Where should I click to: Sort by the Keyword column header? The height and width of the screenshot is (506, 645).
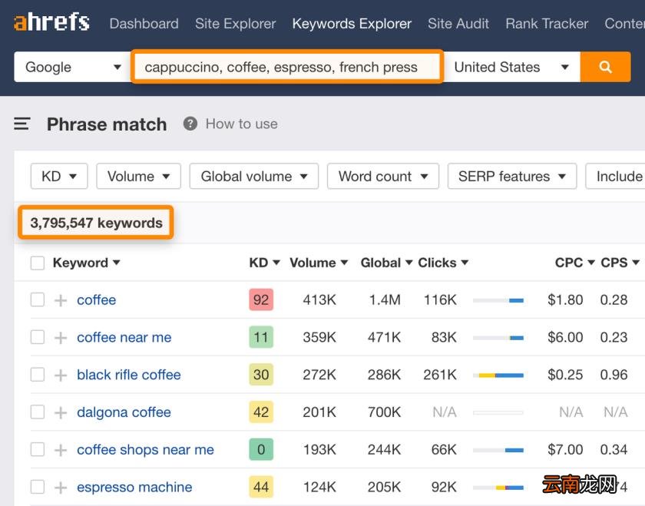point(86,263)
